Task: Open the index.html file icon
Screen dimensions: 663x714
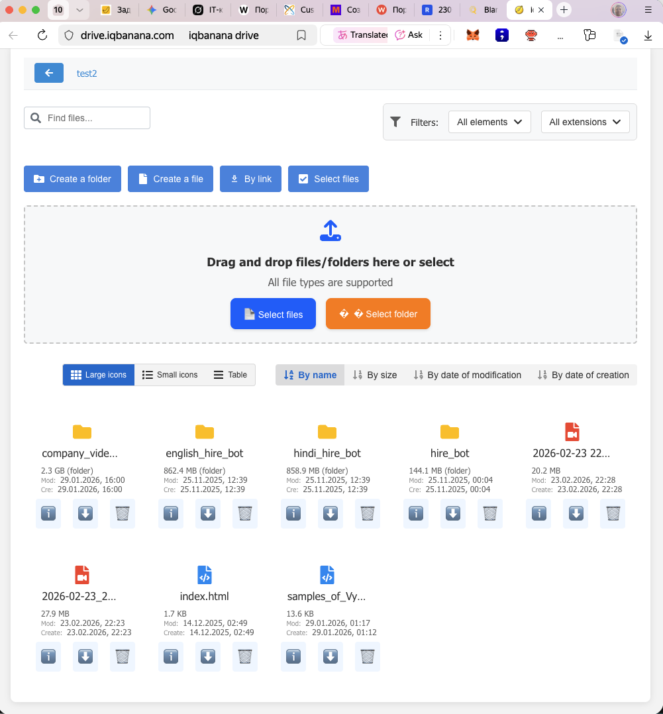Action: [x=205, y=575]
